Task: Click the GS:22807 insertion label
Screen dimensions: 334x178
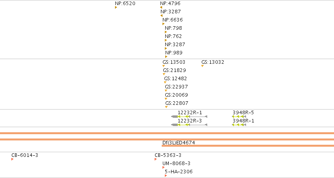Action: tap(177, 103)
